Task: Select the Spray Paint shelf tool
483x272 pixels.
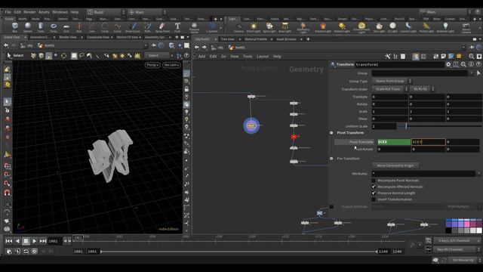Action: click(162, 27)
